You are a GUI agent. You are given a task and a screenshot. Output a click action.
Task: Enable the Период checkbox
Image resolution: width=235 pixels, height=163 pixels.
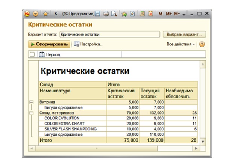(x=32, y=54)
